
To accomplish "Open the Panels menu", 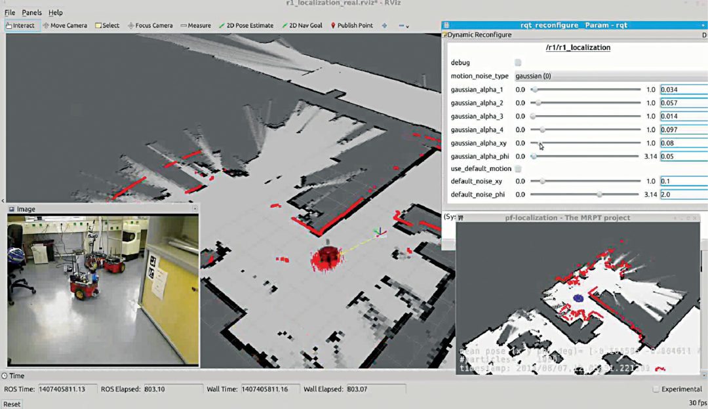I will [31, 12].
